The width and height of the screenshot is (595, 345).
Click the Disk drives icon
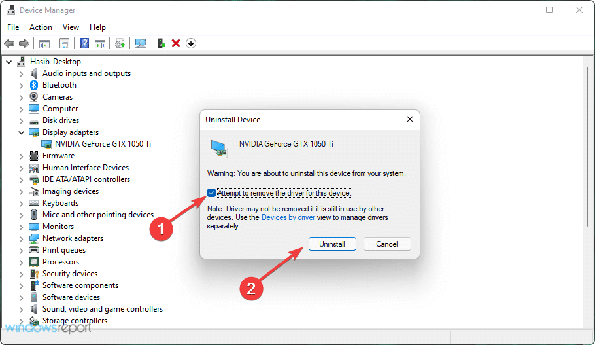(34, 121)
